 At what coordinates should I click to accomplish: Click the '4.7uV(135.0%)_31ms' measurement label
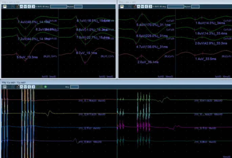click(x=152, y=47)
